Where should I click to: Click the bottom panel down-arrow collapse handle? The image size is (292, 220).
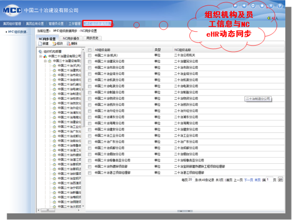189,211
